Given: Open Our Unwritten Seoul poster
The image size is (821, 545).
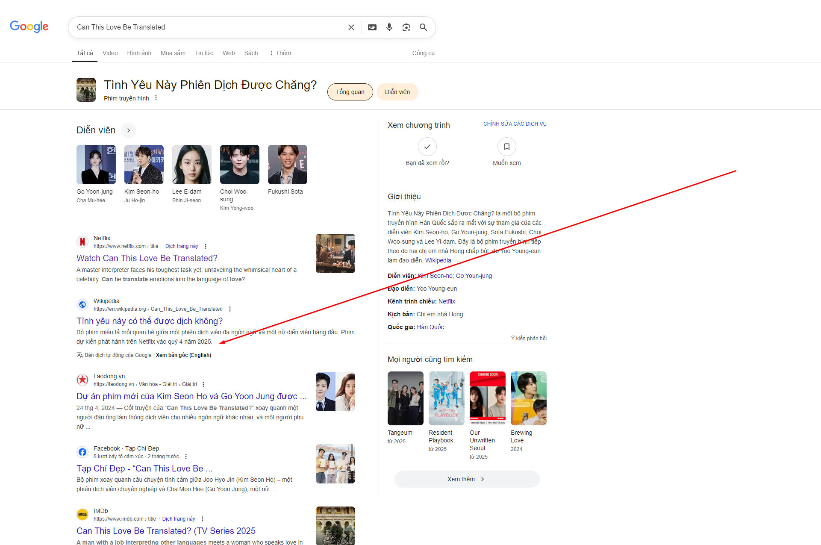Looking at the screenshot, I should [x=488, y=398].
